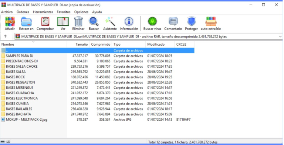Click the drive icon in status bar
The image size is (284, 145).
tap(3, 142)
